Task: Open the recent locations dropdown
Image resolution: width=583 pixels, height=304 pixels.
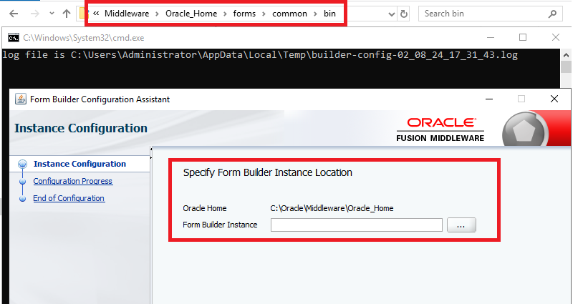Action: (51, 14)
